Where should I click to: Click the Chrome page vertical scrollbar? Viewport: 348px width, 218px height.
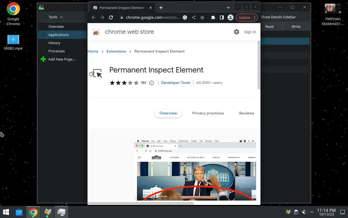pyautogui.click(x=259, y=65)
